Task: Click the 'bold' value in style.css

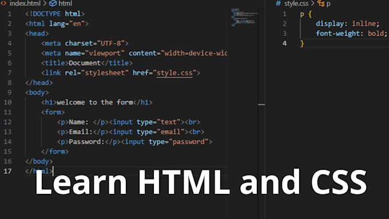Action: [376, 34]
